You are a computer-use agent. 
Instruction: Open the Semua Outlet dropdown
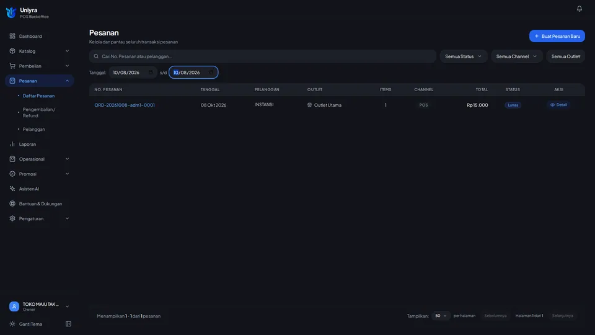565,56
